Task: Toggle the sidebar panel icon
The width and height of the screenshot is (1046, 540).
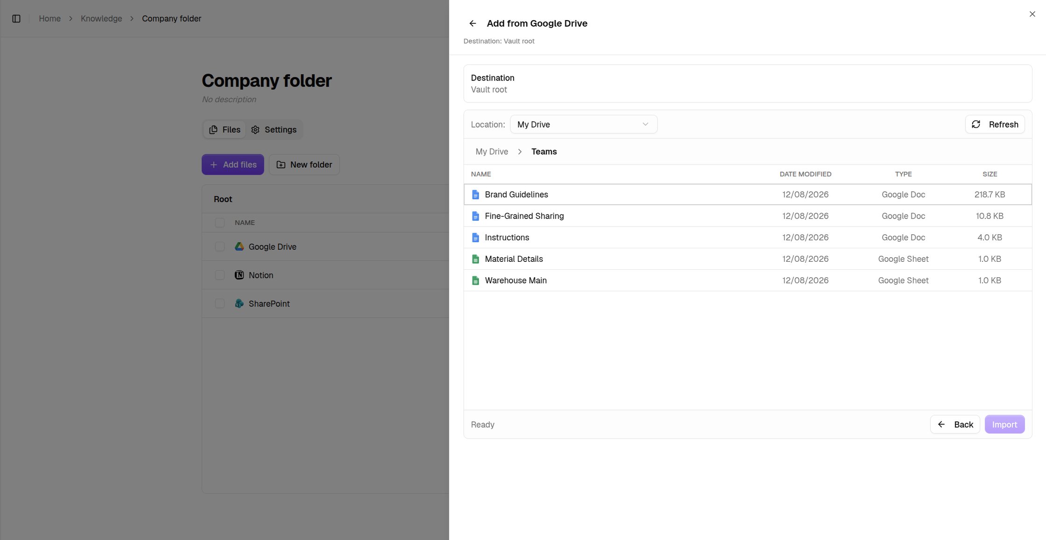Action: click(16, 19)
